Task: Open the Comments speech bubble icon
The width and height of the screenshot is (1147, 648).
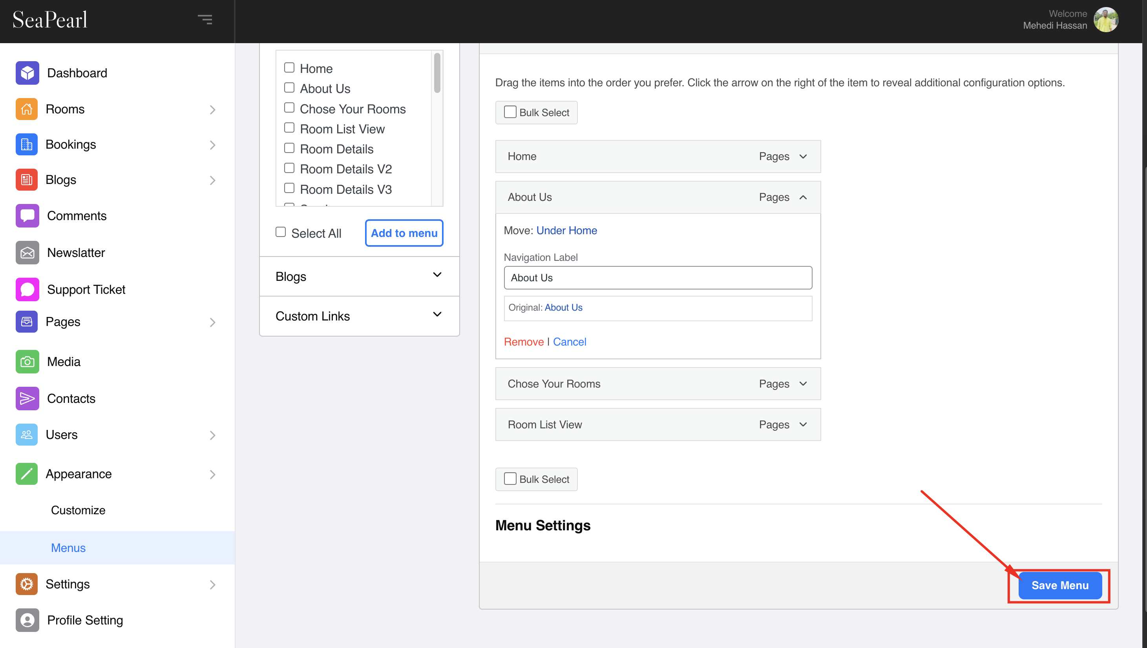Action: click(27, 215)
